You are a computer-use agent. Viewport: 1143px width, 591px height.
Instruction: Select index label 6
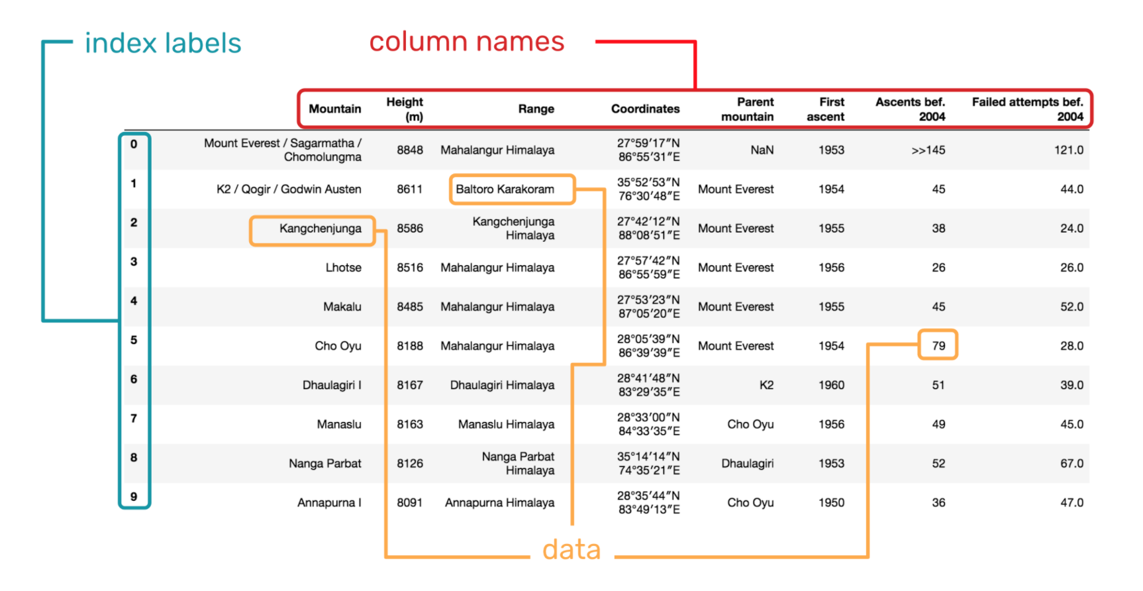click(x=134, y=378)
